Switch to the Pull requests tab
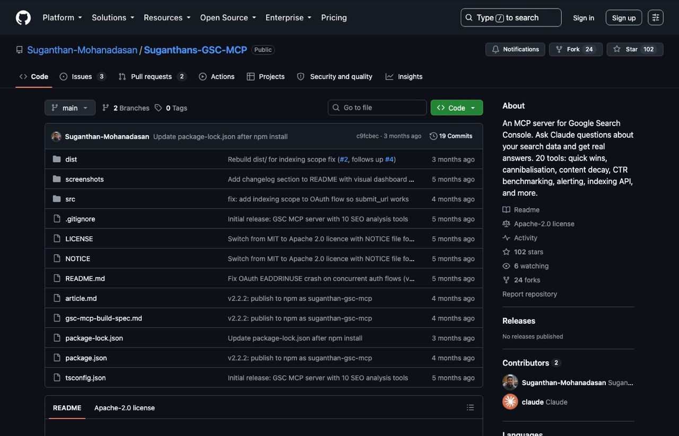 (152, 76)
